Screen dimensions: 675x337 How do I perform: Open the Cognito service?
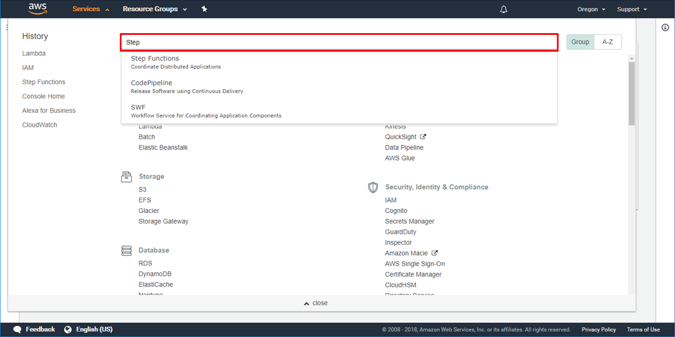click(396, 211)
